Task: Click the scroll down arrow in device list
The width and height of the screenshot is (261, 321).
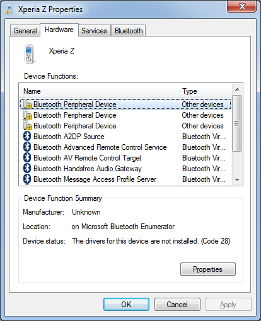Action: coord(237,180)
